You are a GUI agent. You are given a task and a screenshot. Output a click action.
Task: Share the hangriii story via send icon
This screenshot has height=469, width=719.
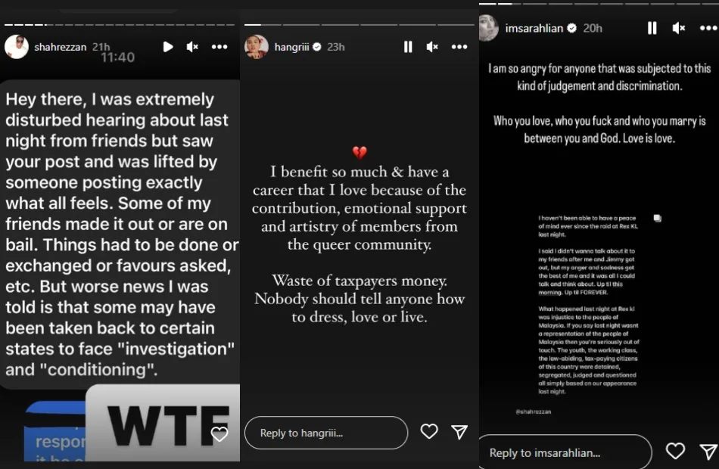coord(459,431)
